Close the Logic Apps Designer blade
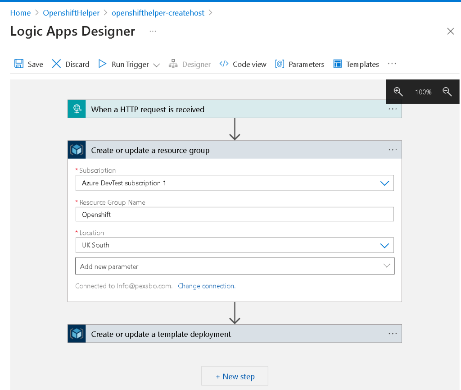Image resolution: width=461 pixels, height=390 pixels. (x=450, y=31)
